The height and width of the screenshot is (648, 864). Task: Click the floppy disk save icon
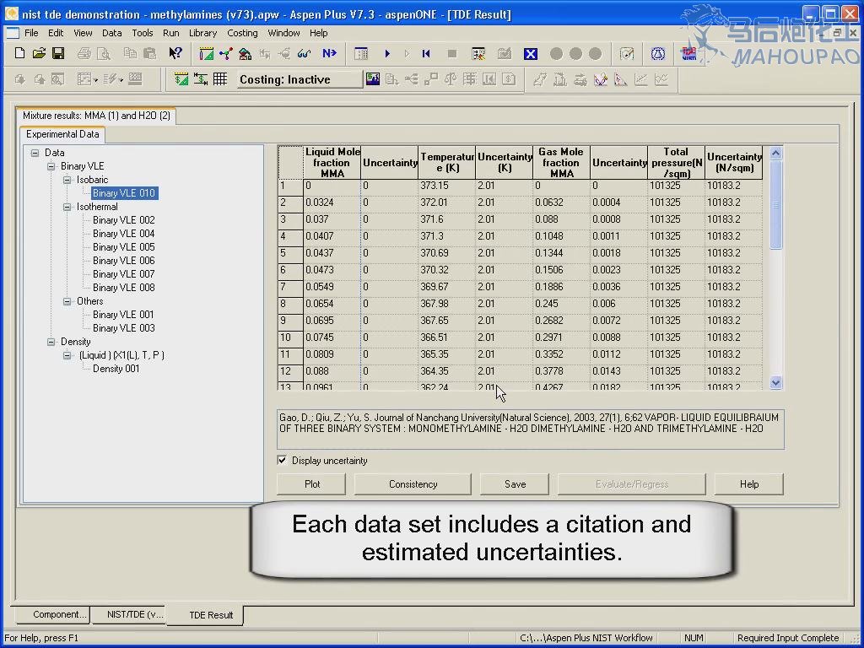(x=58, y=53)
